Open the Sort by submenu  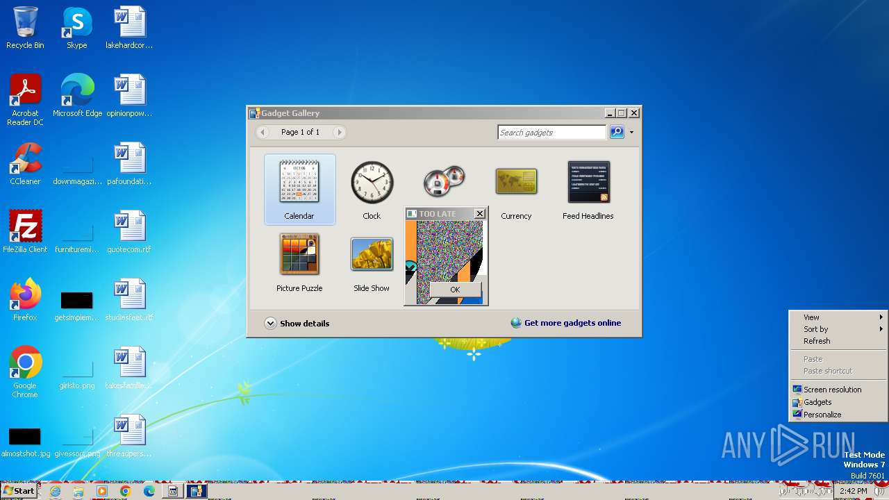838,329
